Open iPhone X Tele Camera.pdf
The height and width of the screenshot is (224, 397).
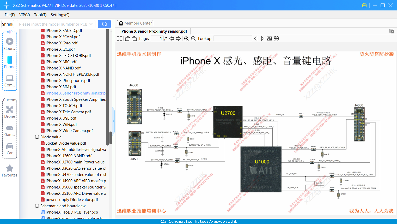click(68, 112)
